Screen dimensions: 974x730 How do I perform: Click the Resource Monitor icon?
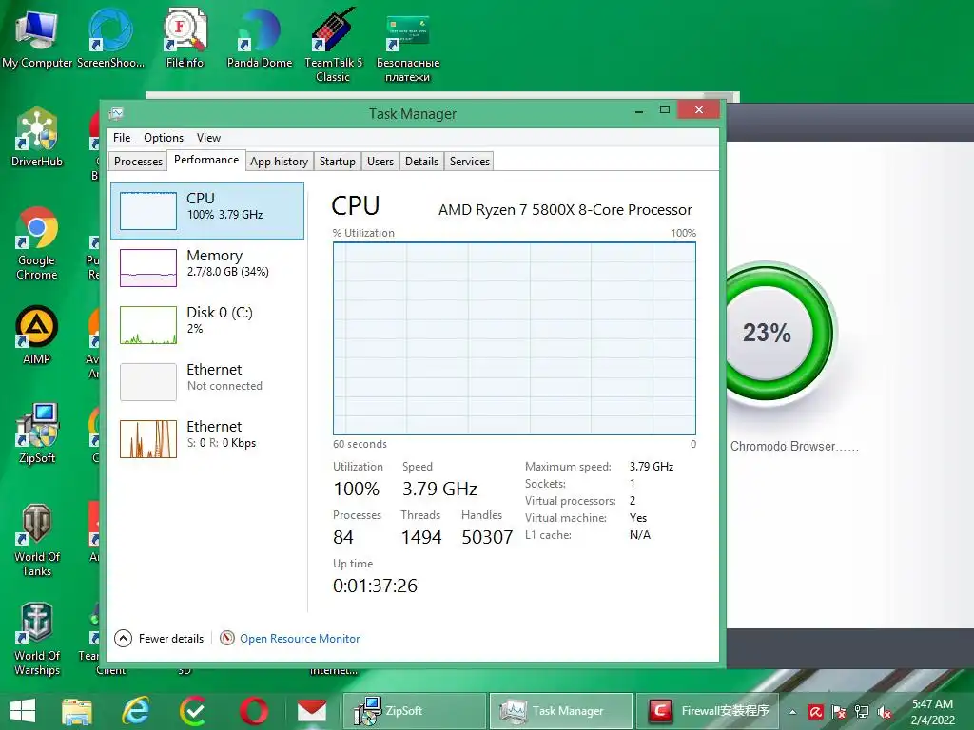point(227,638)
